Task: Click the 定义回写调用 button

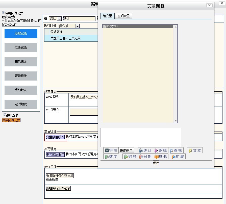Action: (x=55, y=155)
